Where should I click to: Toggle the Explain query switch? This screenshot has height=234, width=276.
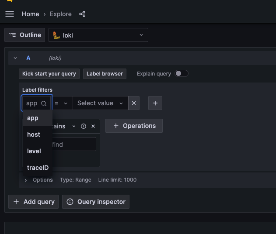(181, 73)
